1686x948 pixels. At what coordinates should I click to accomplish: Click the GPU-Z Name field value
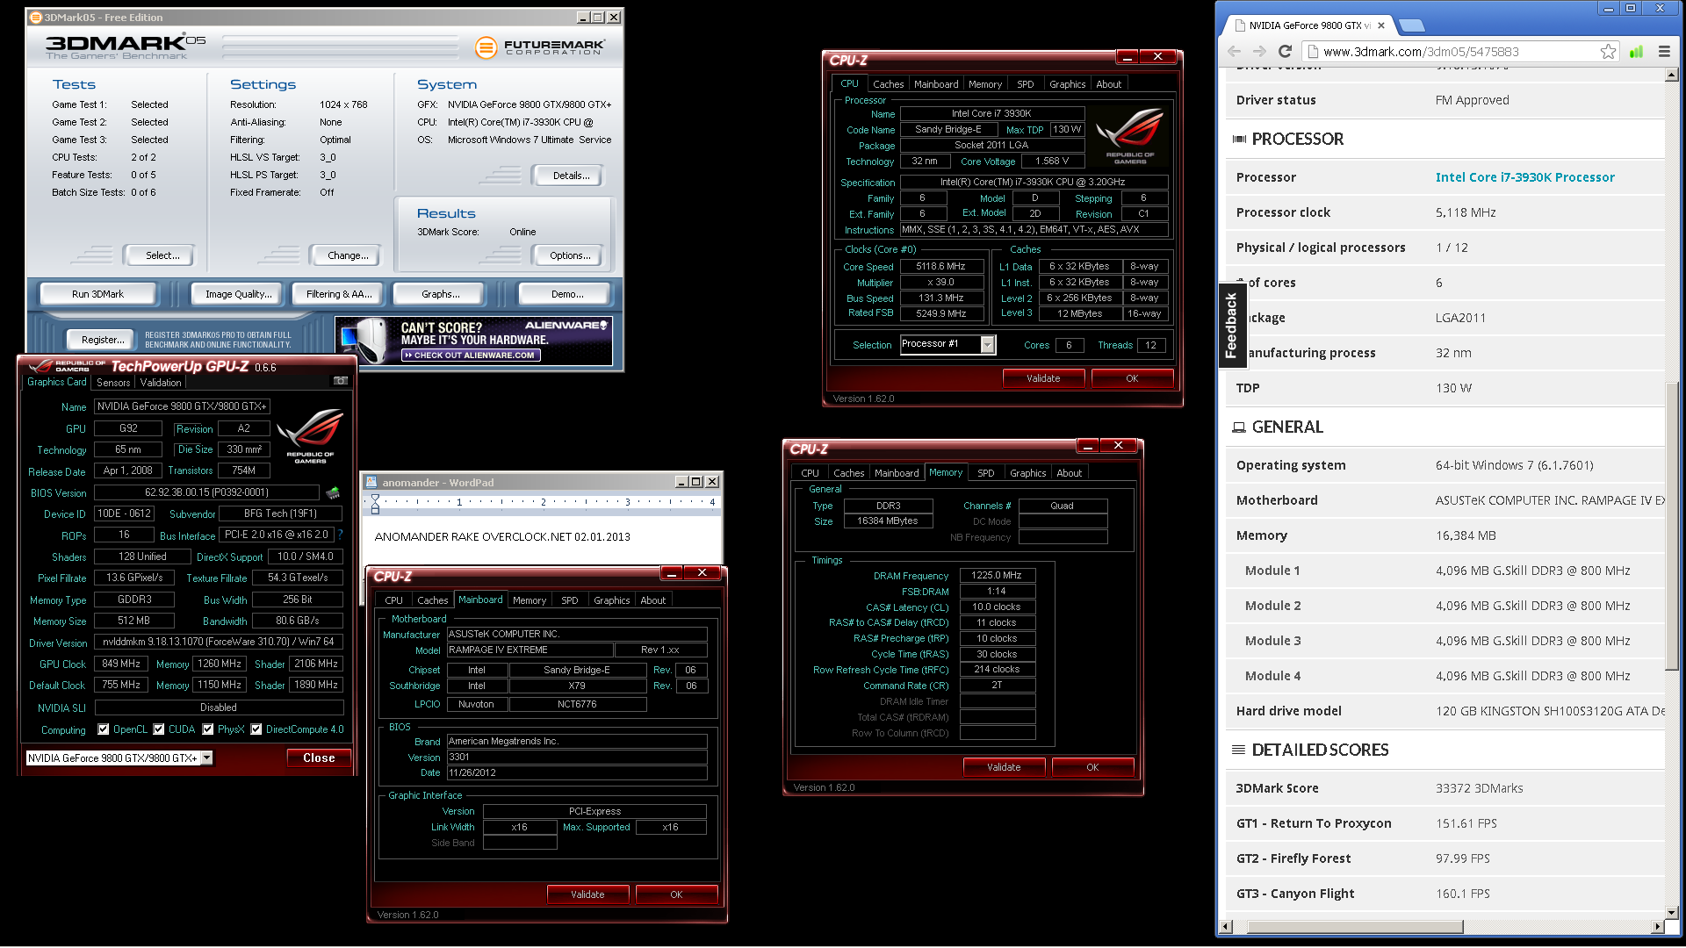tap(182, 406)
